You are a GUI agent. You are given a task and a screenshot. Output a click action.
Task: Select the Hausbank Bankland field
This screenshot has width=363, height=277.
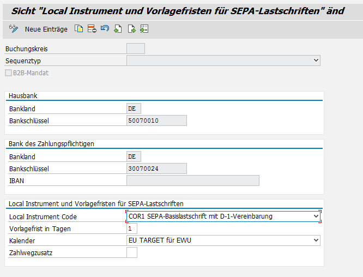(x=134, y=109)
